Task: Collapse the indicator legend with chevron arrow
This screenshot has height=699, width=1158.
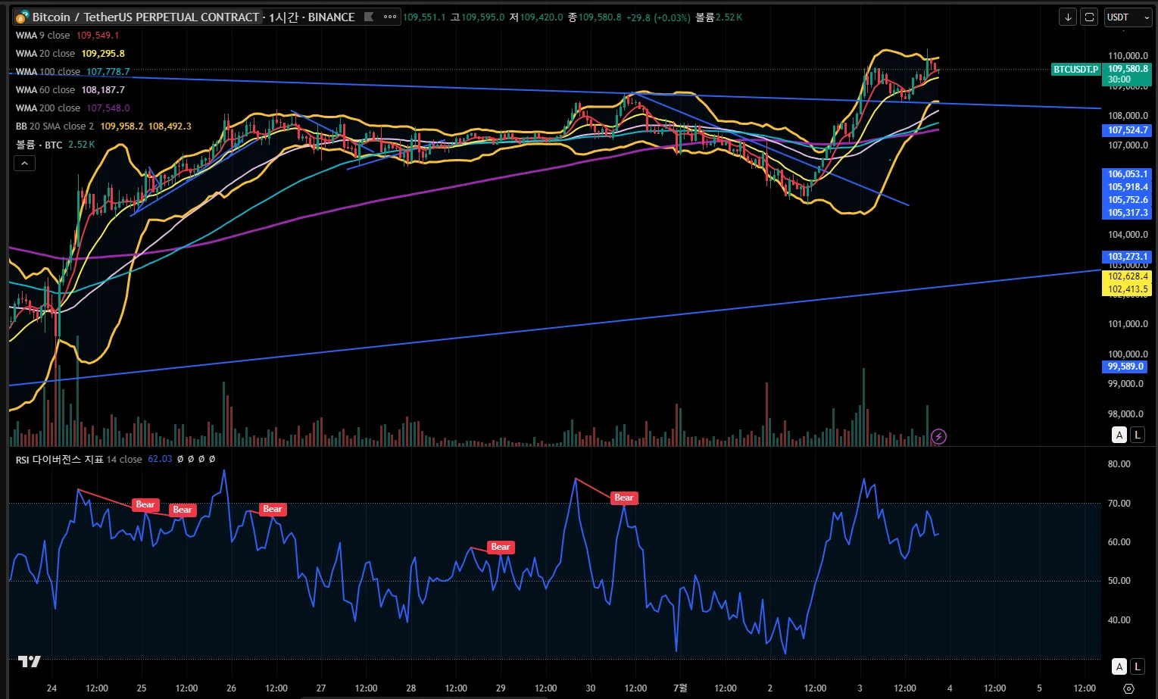Action: pyautogui.click(x=24, y=163)
